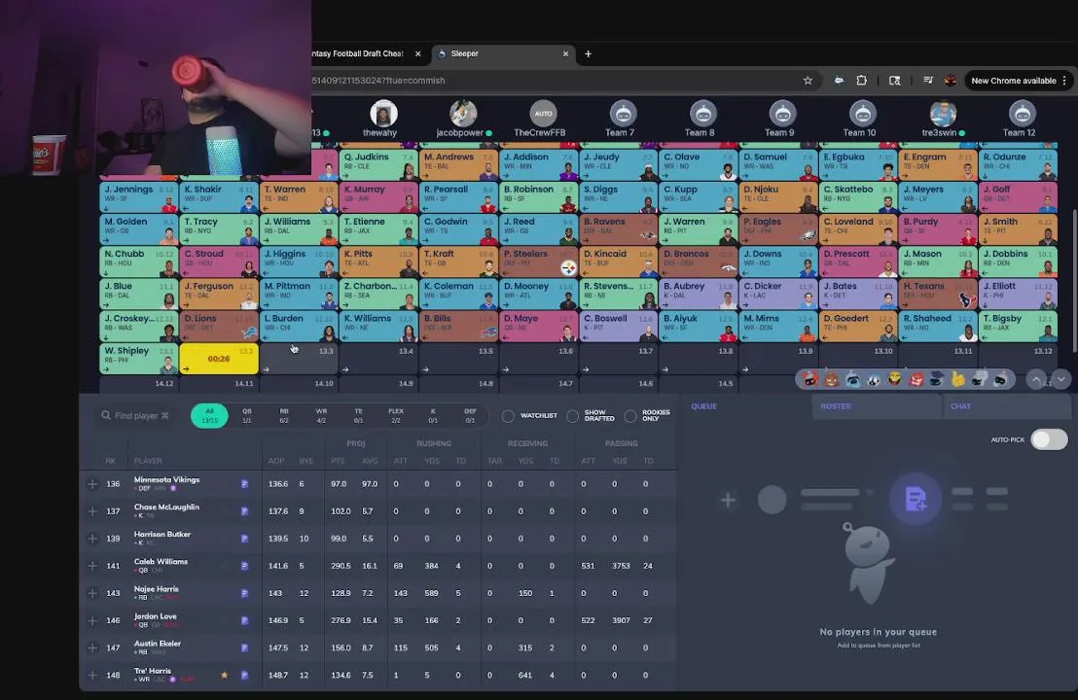
Task: Send the angry red face emoji reaction
Action: (x=916, y=379)
